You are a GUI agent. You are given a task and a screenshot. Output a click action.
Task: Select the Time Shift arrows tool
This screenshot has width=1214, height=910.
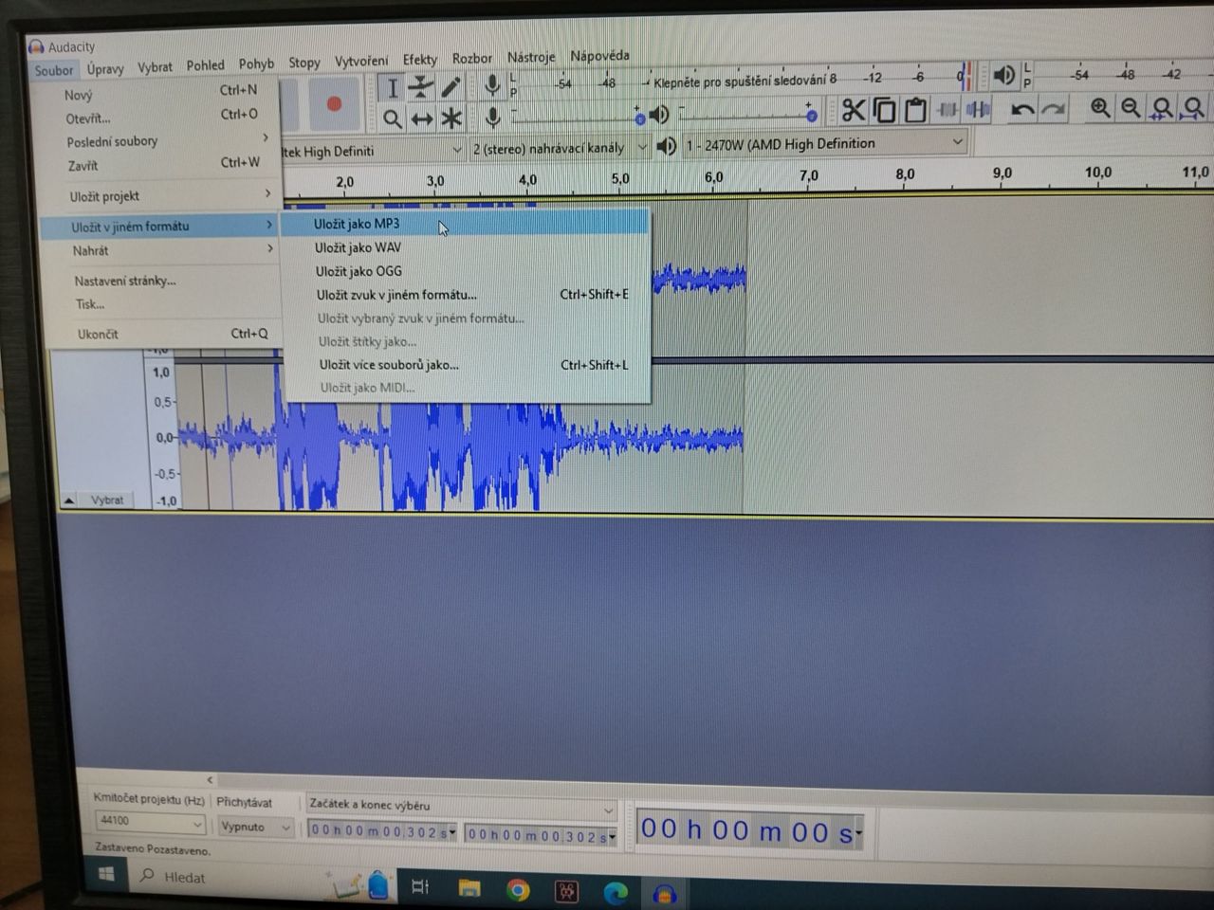(x=422, y=118)
